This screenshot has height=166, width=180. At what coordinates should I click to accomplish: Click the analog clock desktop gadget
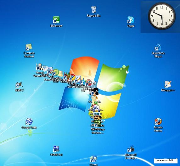point(162,16)
